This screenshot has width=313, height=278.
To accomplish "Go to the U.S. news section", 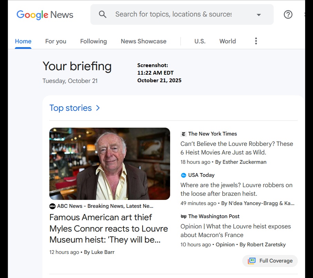I will pyautogui.click(x=200, y=41).
